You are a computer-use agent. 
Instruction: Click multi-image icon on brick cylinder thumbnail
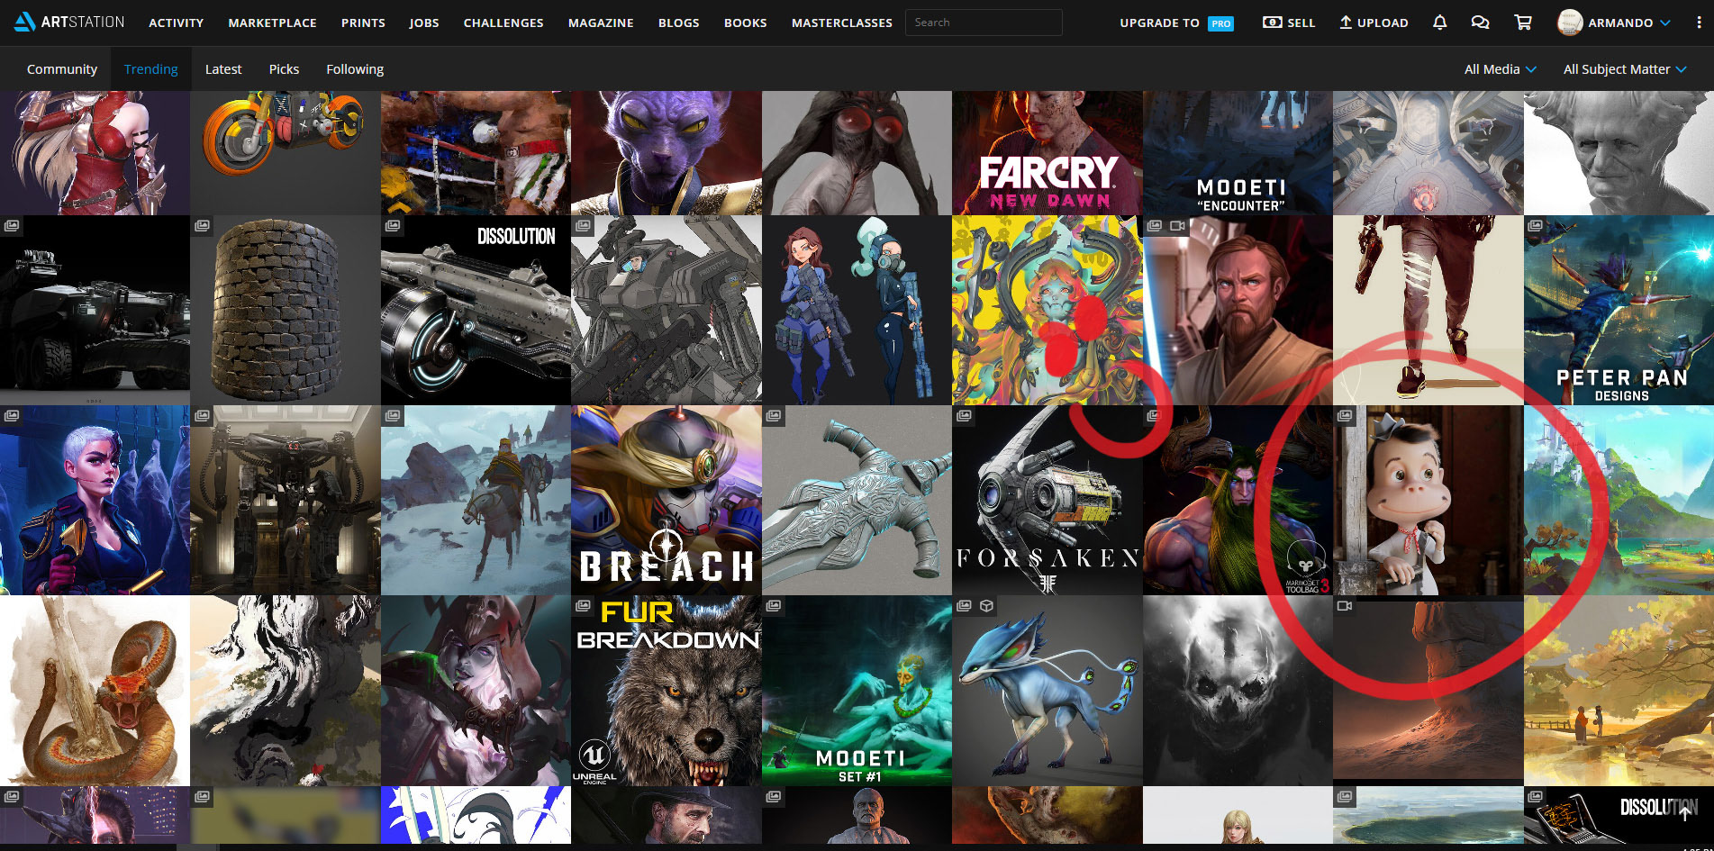pos(203,225)
